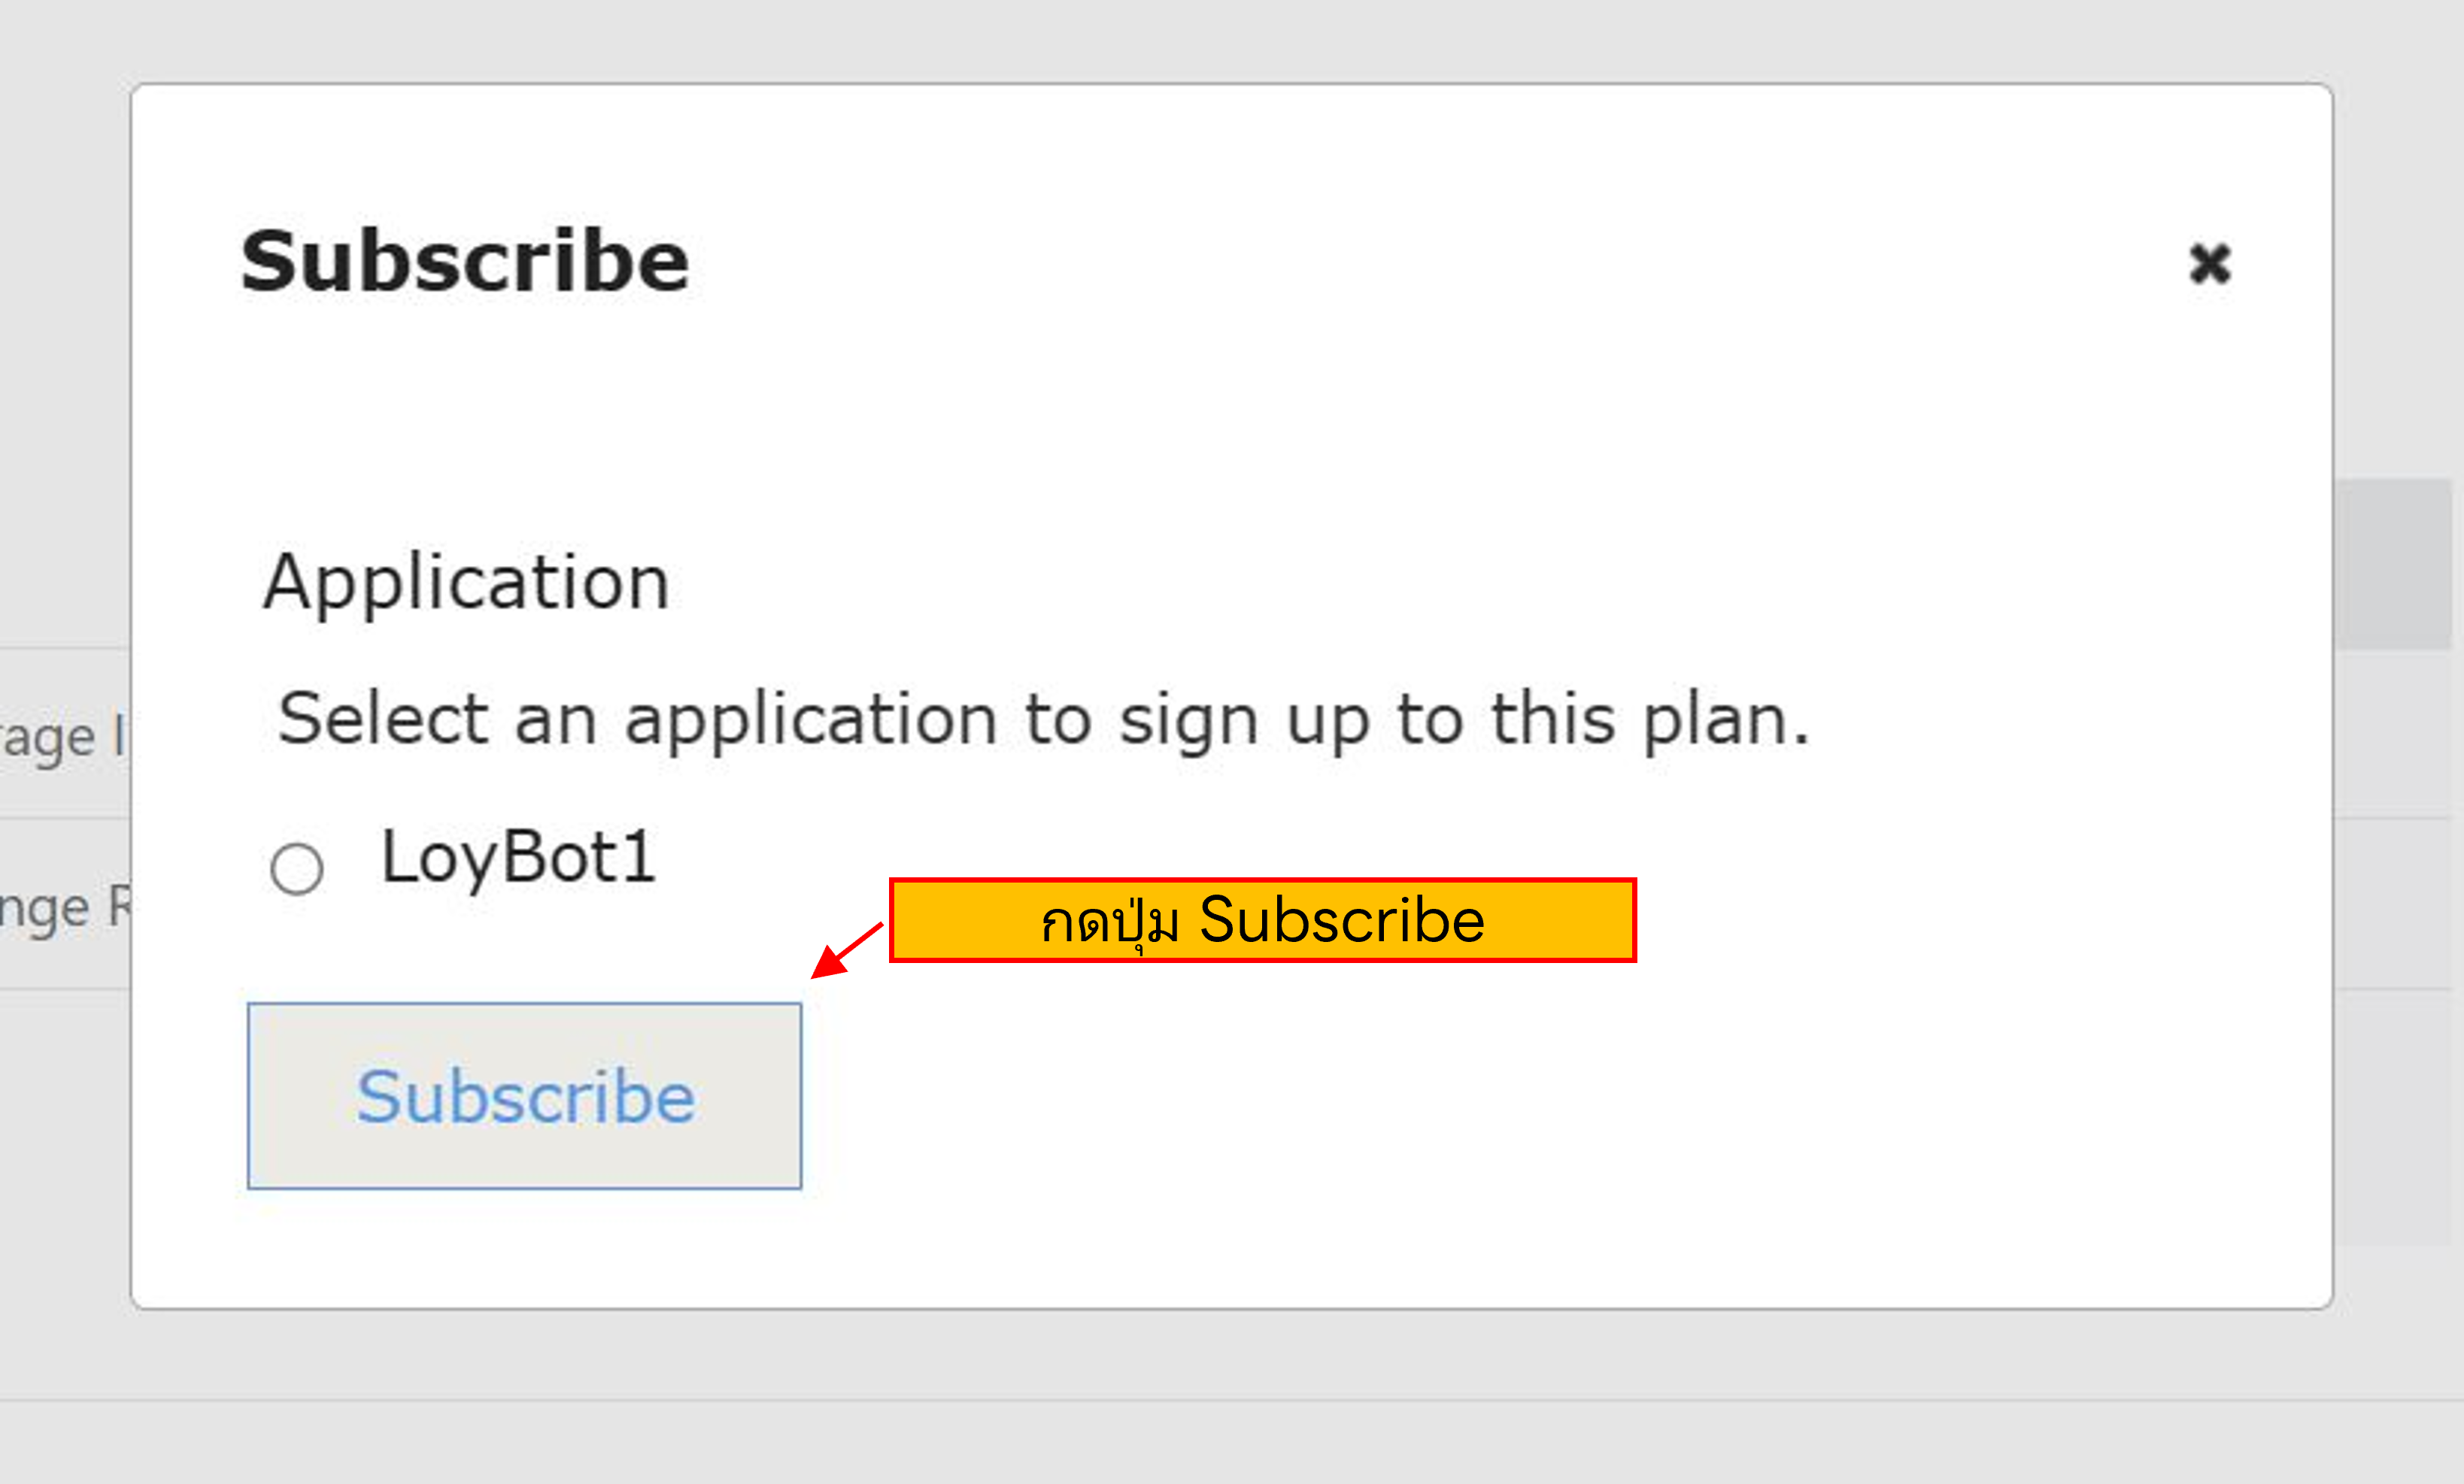Click the word 'plan.' in the instruction
Screen dimensions: 2464x1484
click(1726, 719)
